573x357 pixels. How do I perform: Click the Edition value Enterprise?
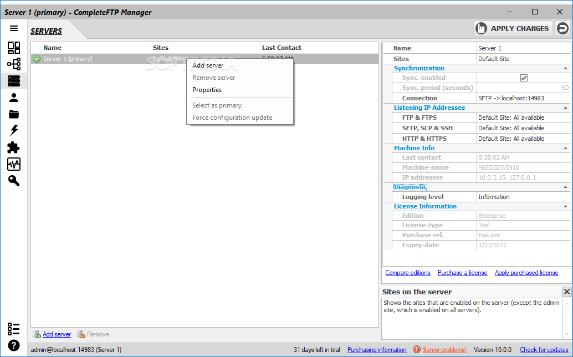(523, 216)
